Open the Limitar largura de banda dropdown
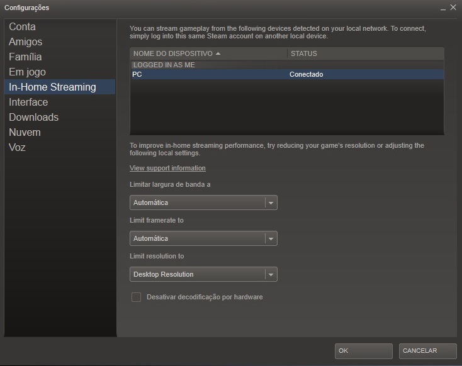The width and height of the screenshot is (462, 366). pos(203,202)
